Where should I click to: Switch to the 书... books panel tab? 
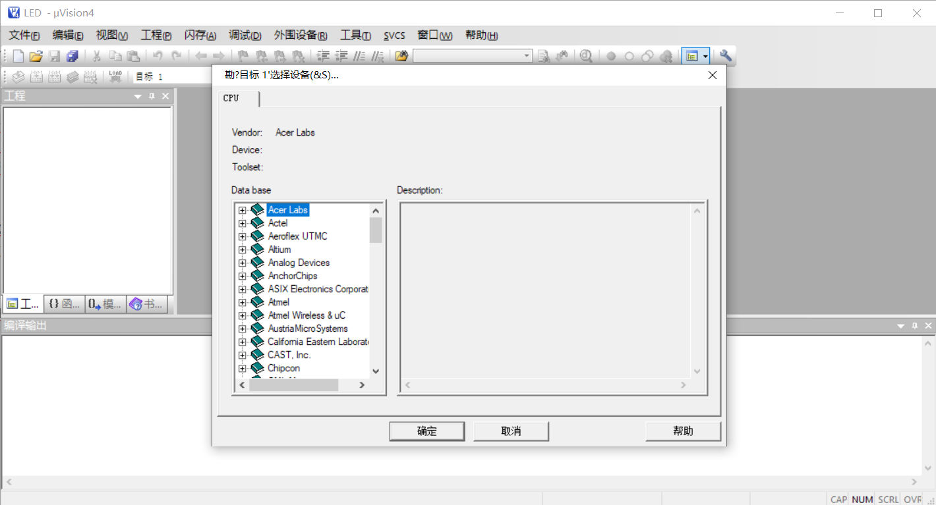coord(146,304)
